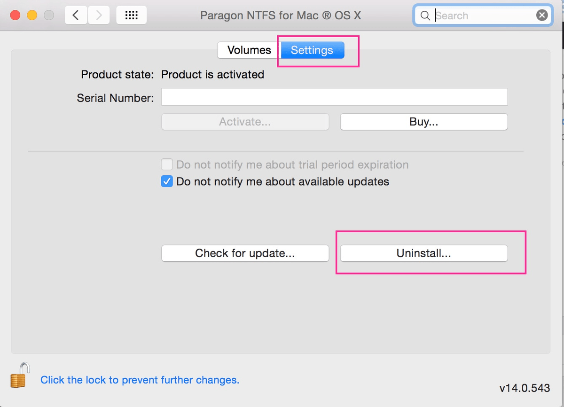
Task: Click inside the Serial Number input field
Action: point(334,97)
